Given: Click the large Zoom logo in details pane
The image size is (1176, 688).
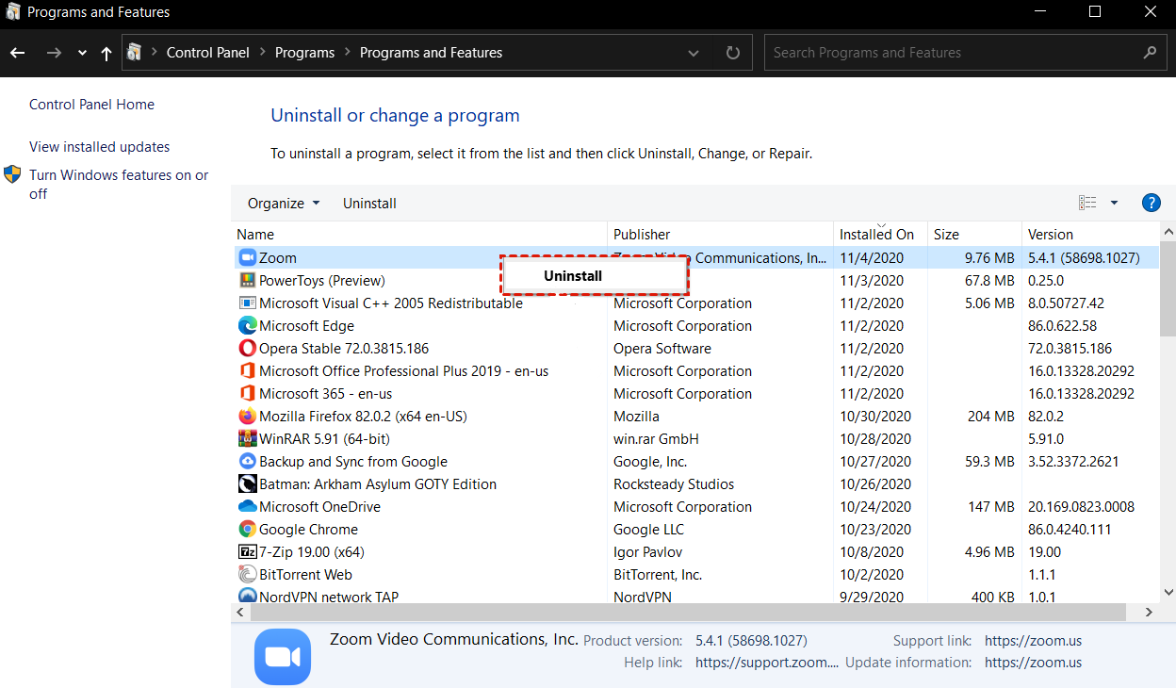Looking at the screenshot, I should [283, 656].
